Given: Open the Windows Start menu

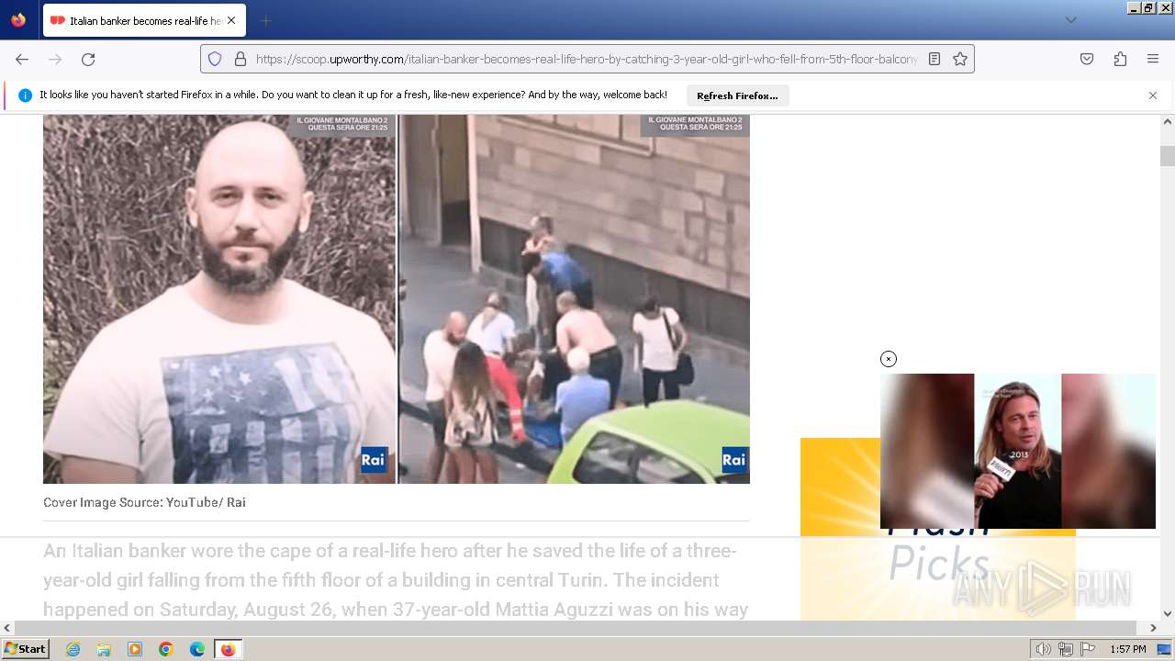Looking at the screenshot, I should (x=25, y=649).
